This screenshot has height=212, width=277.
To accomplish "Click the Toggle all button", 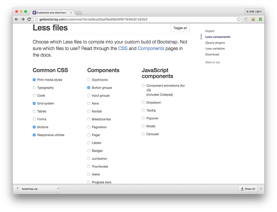I will [x=180, y=28].
